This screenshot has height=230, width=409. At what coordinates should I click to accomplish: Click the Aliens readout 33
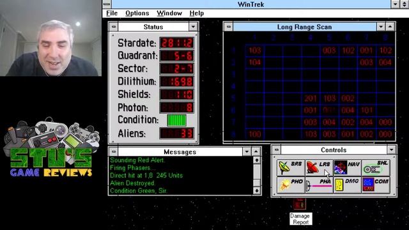[x=177, y=134]
